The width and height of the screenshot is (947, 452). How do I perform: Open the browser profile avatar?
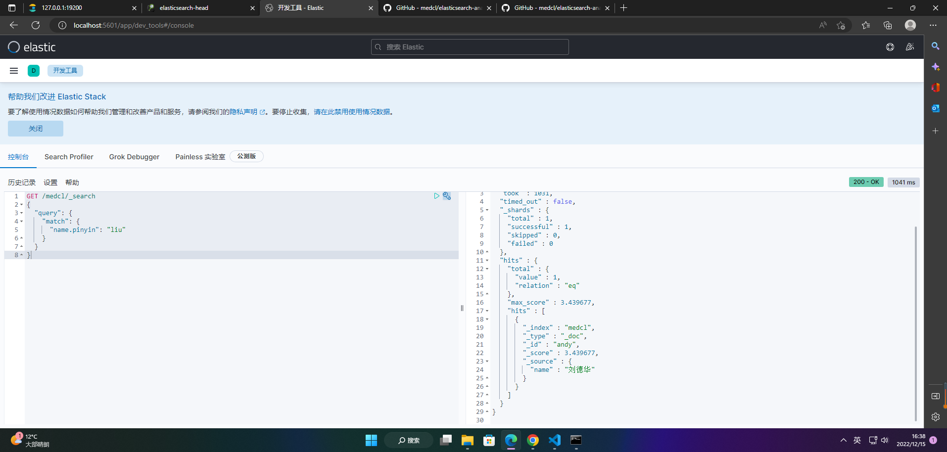pos(910,25)
